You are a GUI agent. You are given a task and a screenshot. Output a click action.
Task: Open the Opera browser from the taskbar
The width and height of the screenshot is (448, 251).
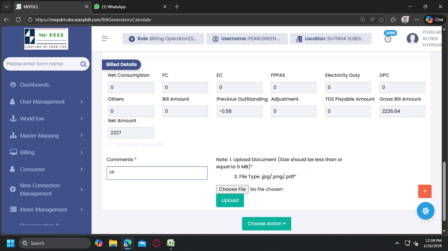pos(156,243)
